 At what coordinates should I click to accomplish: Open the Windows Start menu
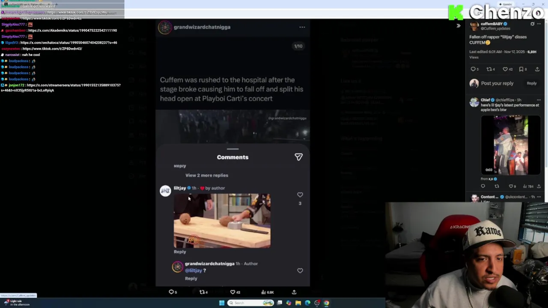221,303
